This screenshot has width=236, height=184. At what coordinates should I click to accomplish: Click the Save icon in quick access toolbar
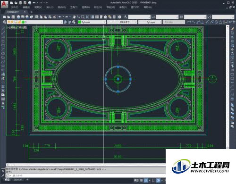coord(20,3)
